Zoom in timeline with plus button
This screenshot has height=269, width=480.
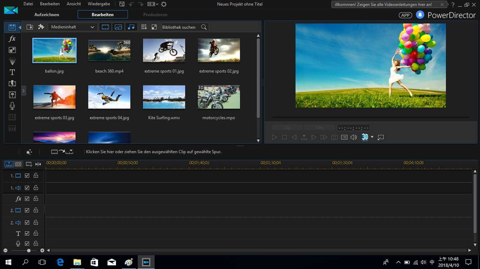click(x=42, y=251)
